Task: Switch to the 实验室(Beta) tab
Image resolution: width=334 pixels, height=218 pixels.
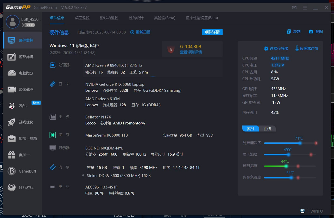Action: [165, 18]
